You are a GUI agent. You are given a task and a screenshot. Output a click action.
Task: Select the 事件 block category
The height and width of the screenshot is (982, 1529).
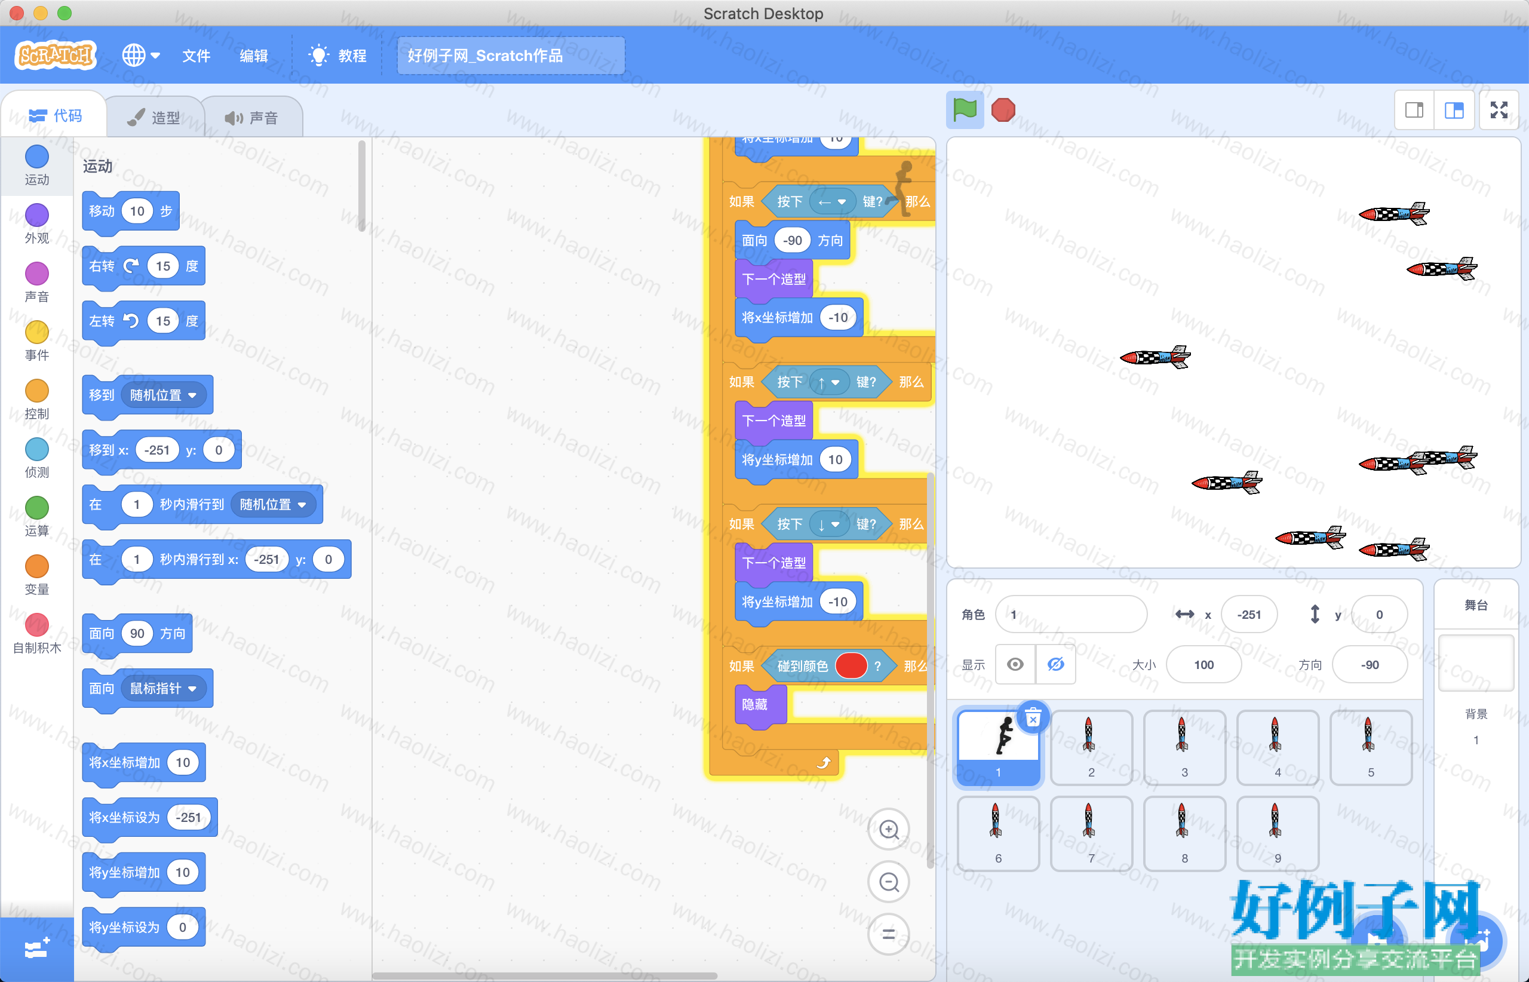point(37,340)
